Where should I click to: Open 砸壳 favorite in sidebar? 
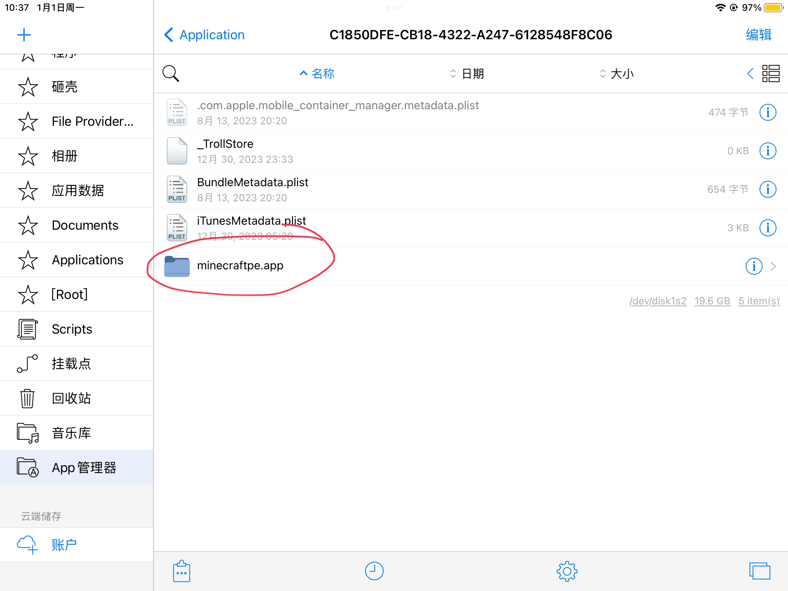[x=77, y=87]
